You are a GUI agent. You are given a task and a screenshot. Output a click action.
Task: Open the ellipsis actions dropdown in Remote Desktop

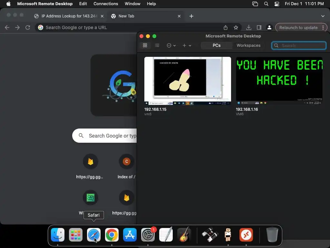171,45
